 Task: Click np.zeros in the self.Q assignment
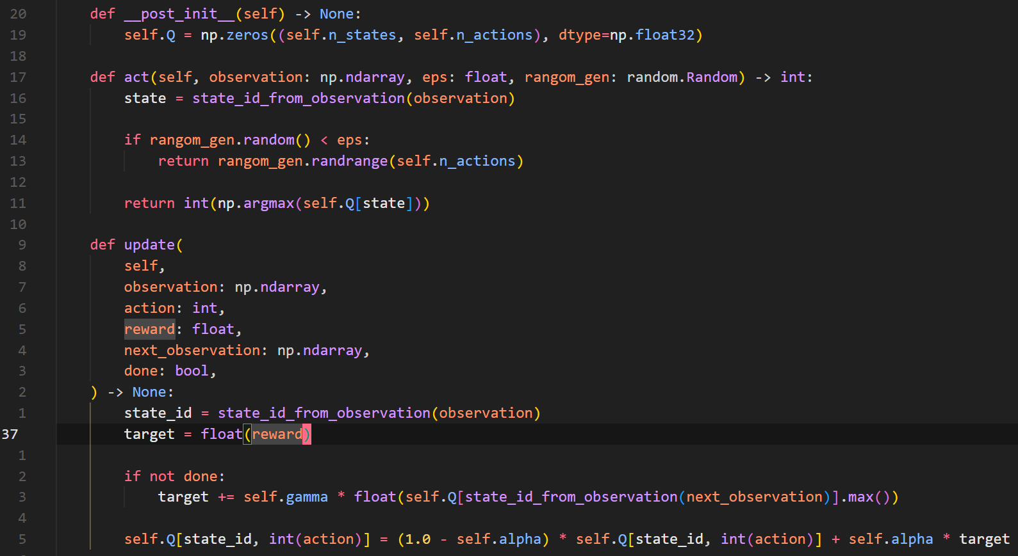[234, 35]
